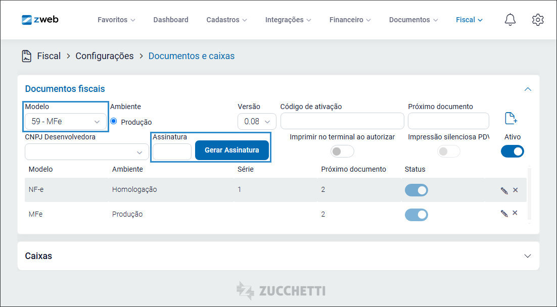
Task: Delete the NF-e row
Action: pyautogui.click(x=516, y=190)
